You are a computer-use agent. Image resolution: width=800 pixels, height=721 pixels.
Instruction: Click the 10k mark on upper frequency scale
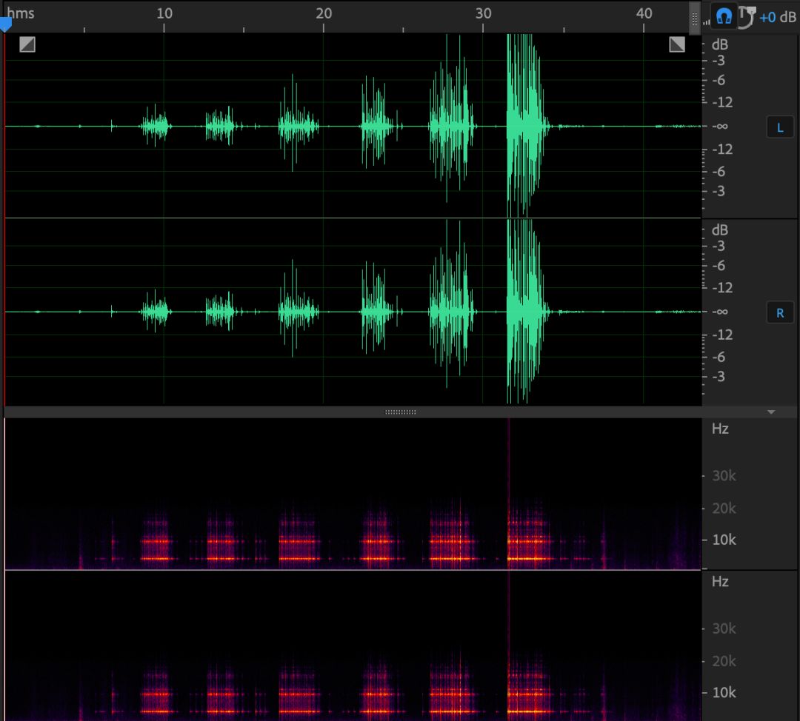click(723, 540)
